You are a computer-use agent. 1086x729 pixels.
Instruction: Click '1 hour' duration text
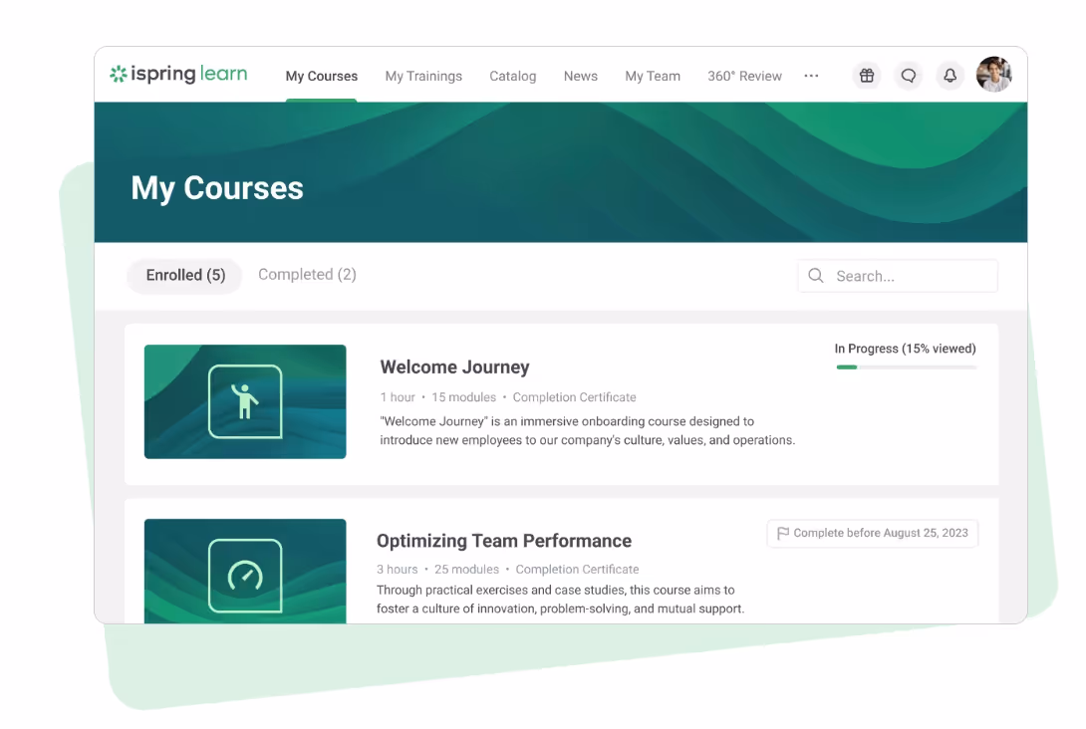pyautogui.click(x=397, y=397)
